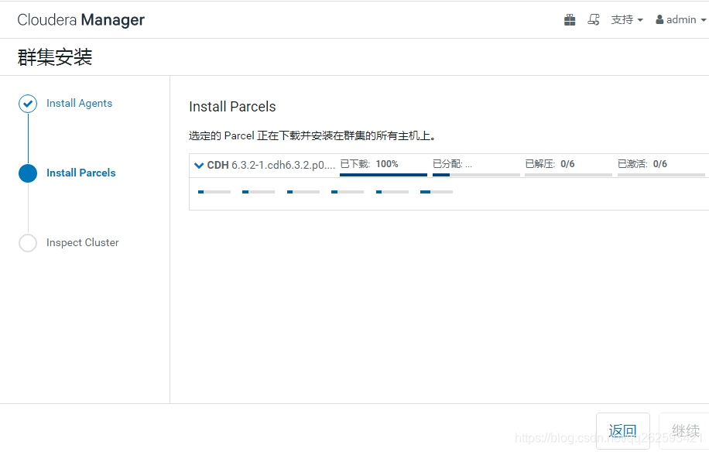Click the Cloudera Manager logo

(81, 20)
